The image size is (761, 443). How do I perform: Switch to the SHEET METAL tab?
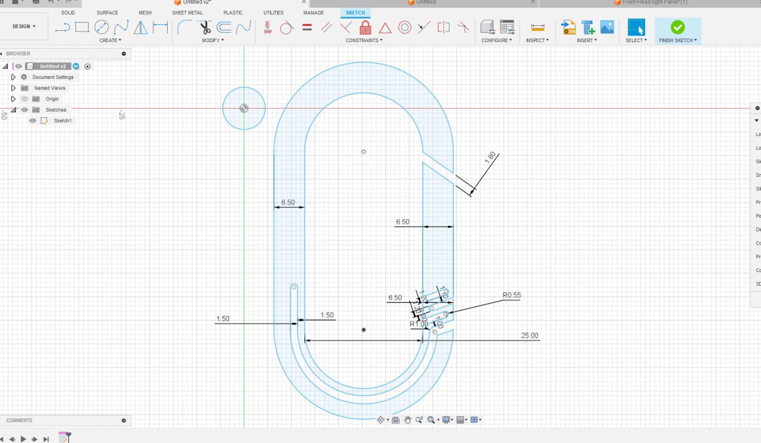click(x=187, y=12)
